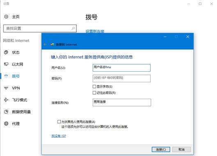Viewport: 217px width, 156px height.
Task: Click the 连接名称(N) input field
Action: pos(122,102)
